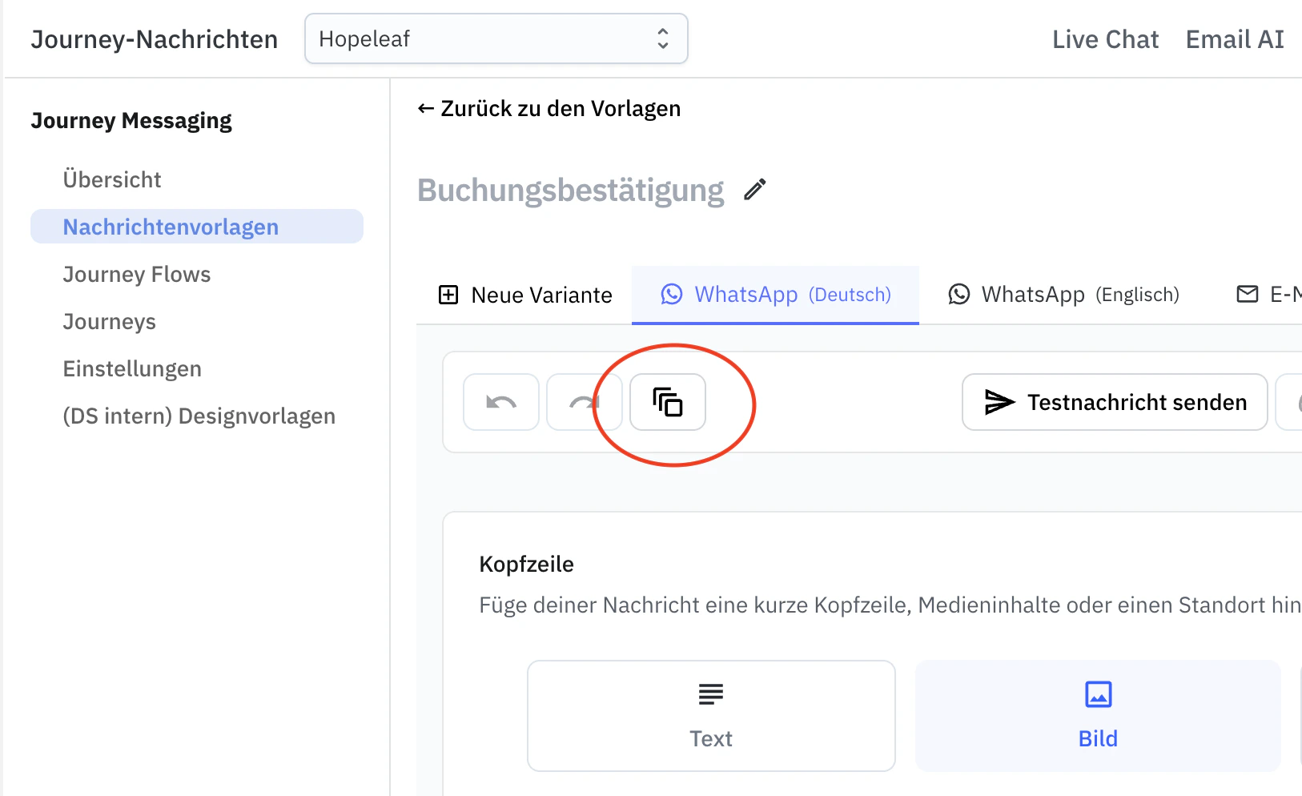
Task: Switch to WhatsApp (Englisch) tab
Action: tap(1063, 295)
